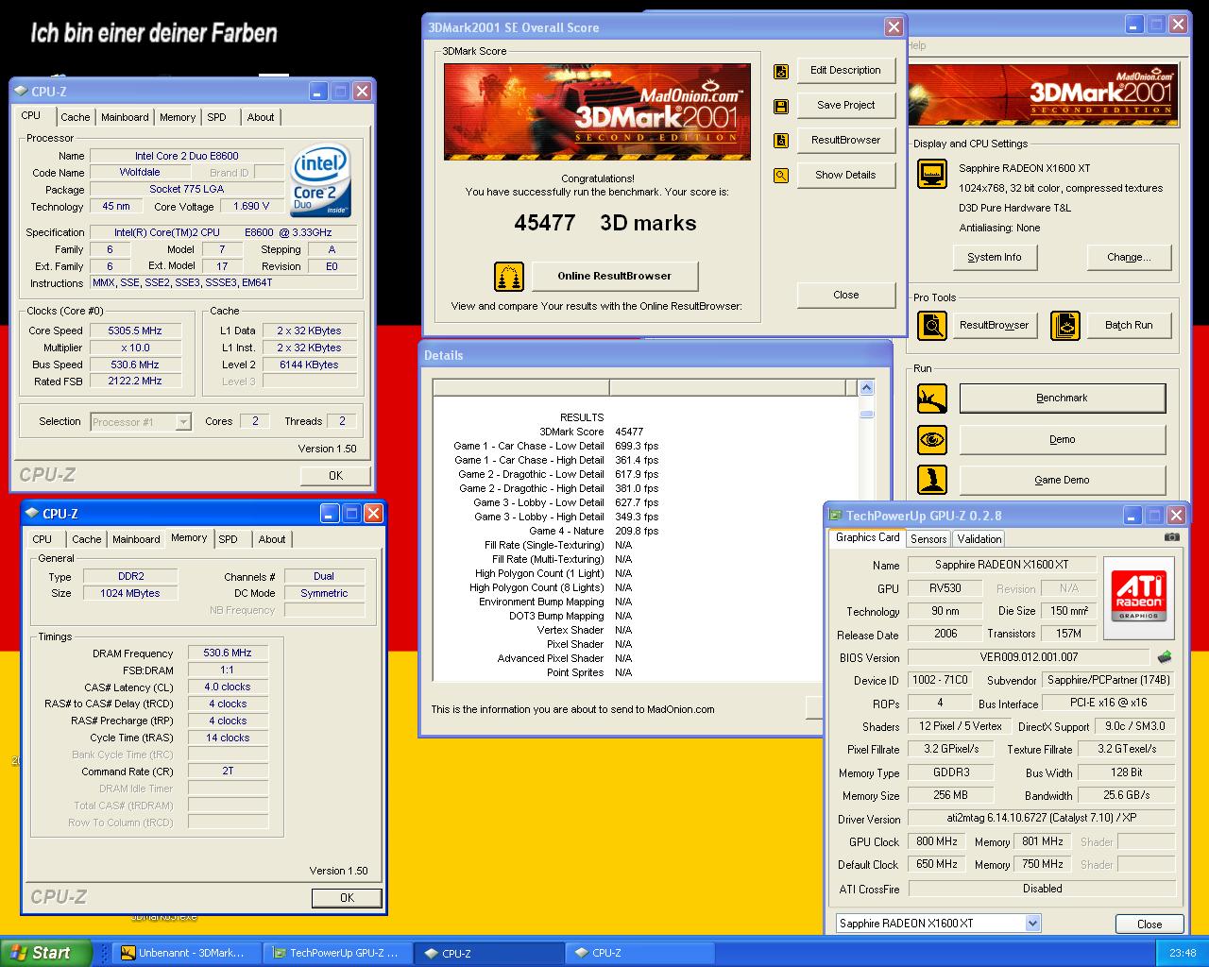Click the Save Project disk icon
The height and width of the screenshot is (967, 1209).
pos(781,106)
